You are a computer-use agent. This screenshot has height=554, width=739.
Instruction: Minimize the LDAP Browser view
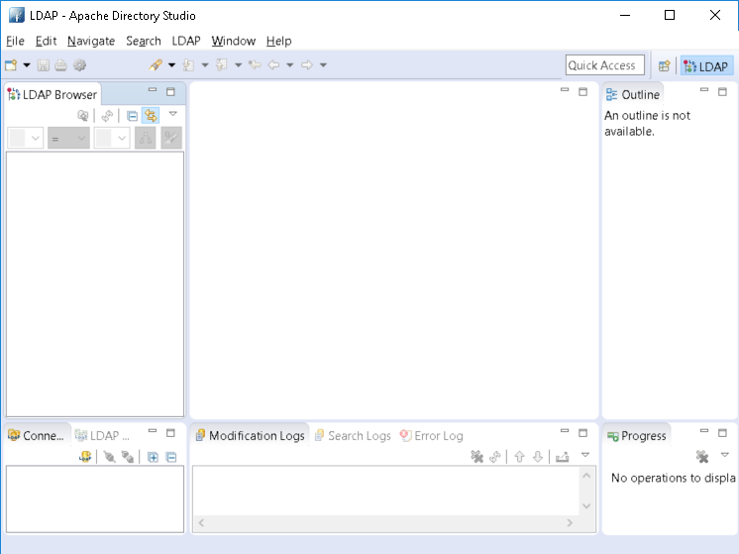(153, 89)
